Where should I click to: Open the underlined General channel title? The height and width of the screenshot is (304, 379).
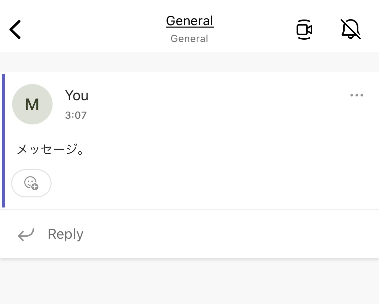click(x=189, y=21)
